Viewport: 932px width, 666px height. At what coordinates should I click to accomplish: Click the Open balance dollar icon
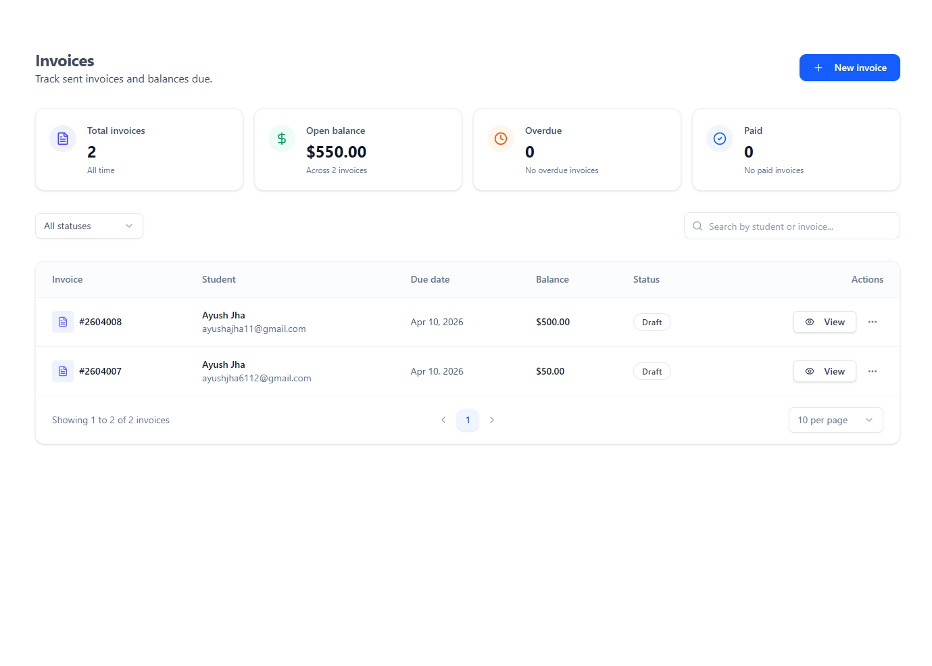point(282,139)
